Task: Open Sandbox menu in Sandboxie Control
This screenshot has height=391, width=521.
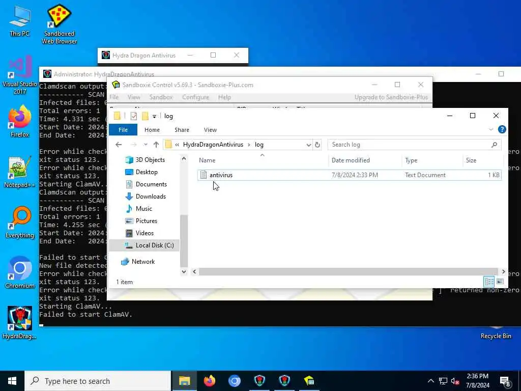Action: pos(161,97)
